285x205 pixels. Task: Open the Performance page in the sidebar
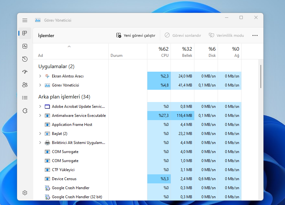25,46
